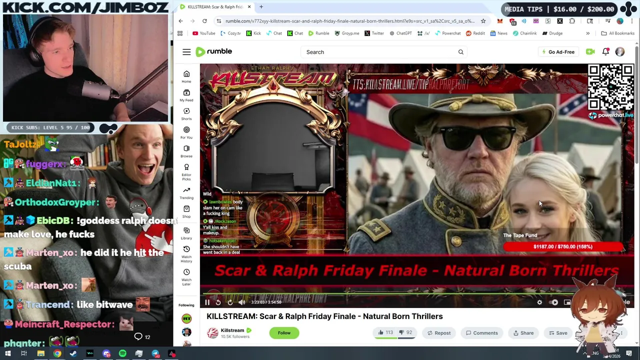This screenshot has height=360, width=640.
Task: Open Steam from the taskbar
Action: [x=73, y=354]
